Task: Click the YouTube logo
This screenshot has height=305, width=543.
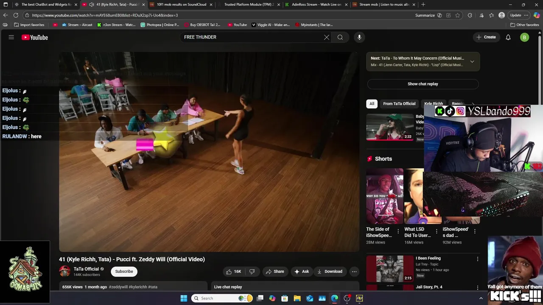Action: pyautogui.click(x=35, y=37)
